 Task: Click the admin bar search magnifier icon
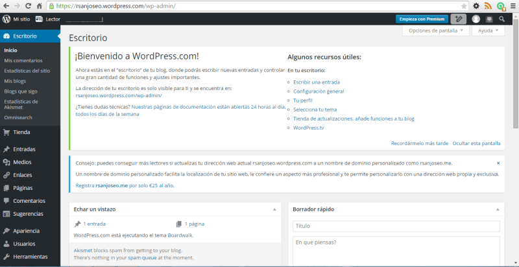pyautogui.click(x=502, y=19)
